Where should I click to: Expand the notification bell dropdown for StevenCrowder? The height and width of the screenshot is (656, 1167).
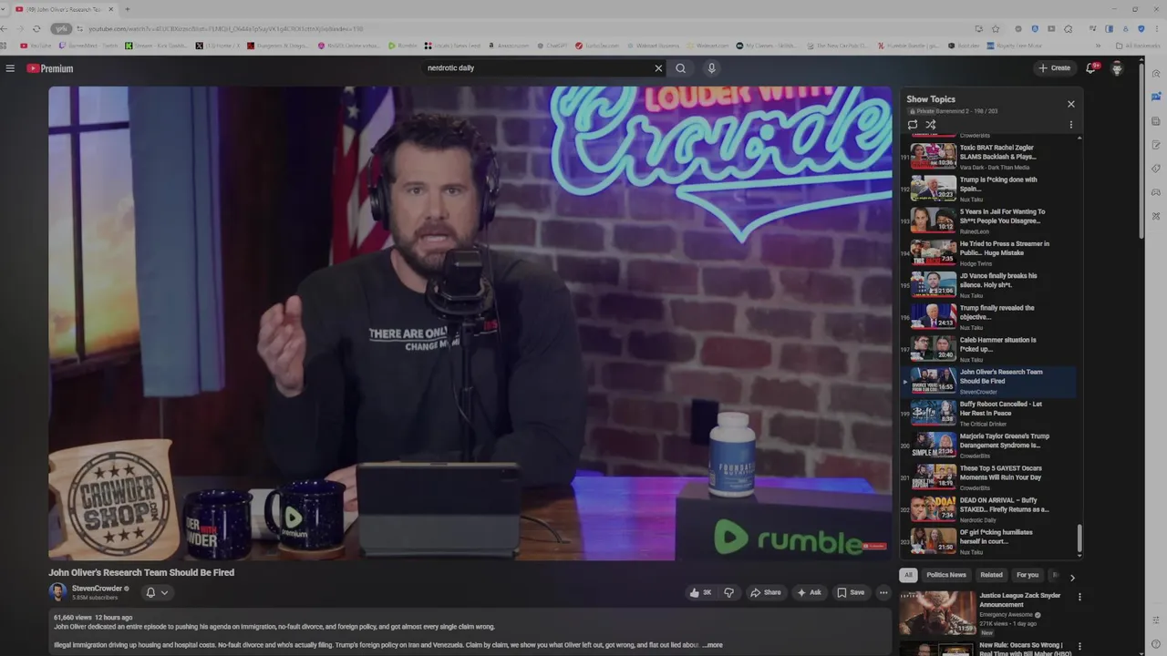(156, 592)
